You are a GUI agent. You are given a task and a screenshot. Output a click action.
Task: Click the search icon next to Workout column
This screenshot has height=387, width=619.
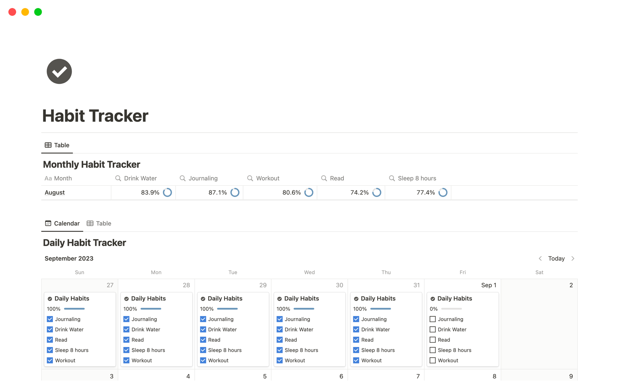(250, 177)
